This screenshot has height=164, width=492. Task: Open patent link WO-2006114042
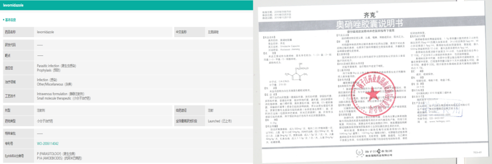[x=48, y=144]
